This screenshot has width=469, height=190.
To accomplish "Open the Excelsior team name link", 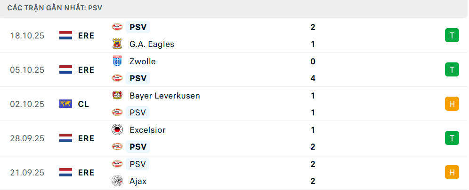I will click(147, 130).
